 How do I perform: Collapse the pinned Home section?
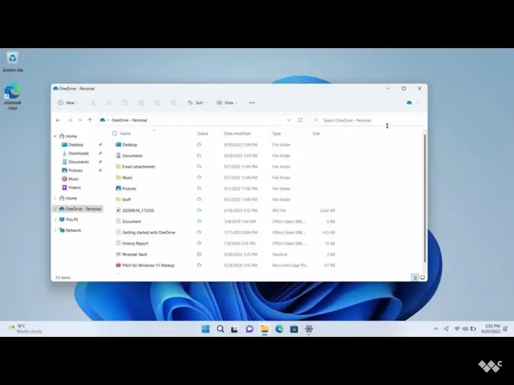[55, 136]
